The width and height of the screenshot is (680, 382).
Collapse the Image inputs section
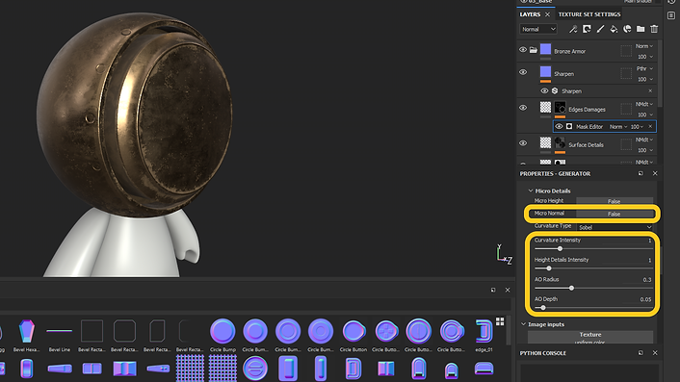[523, 324]
